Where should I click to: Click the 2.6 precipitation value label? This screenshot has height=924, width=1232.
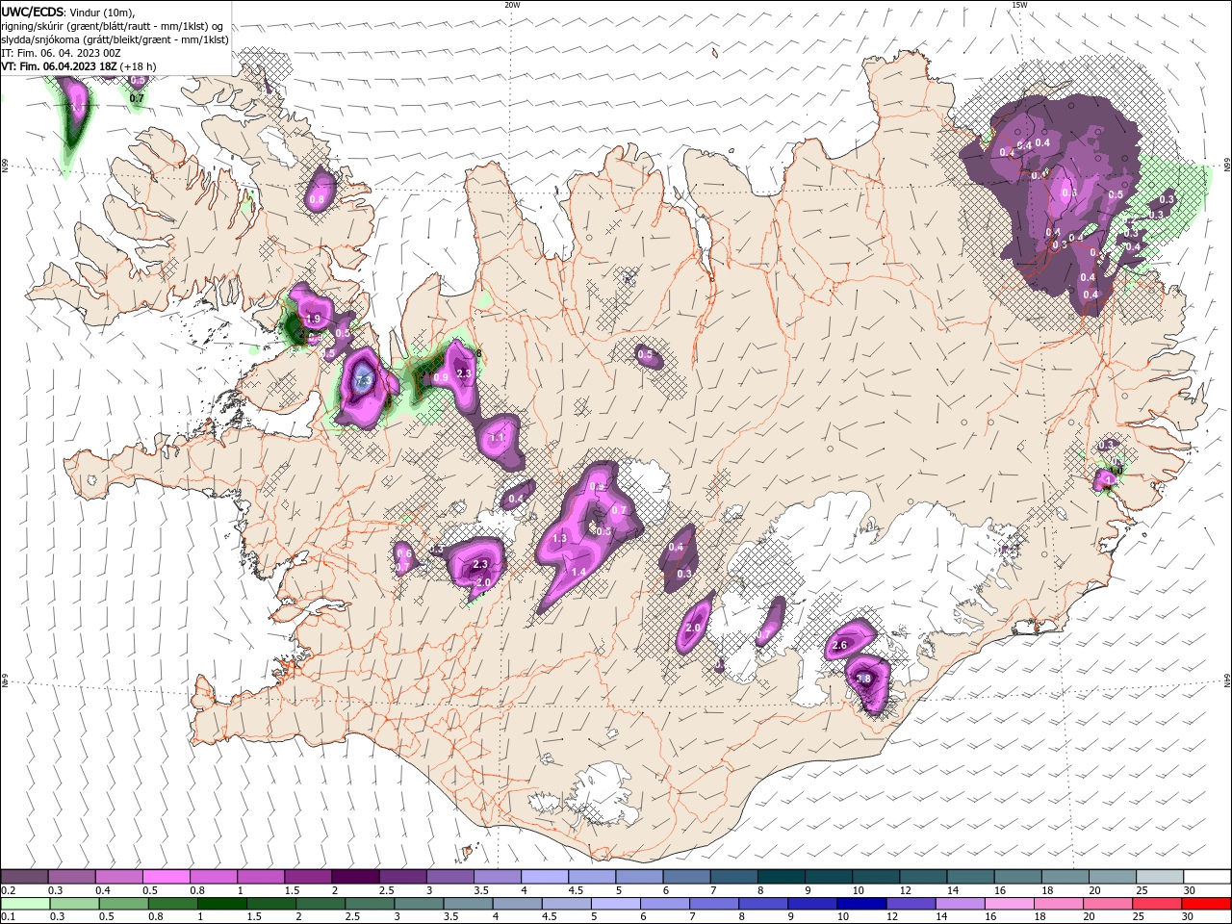pos(838,646)
